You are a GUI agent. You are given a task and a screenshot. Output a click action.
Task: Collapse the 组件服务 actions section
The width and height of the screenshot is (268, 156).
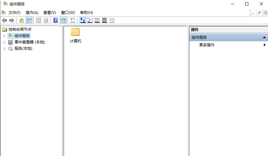point(264,37)
